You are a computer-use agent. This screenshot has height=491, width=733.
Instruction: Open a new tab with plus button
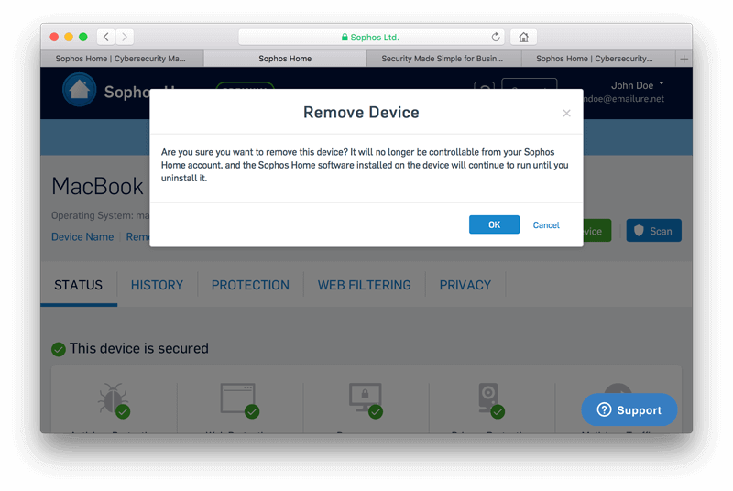point(684,59)
